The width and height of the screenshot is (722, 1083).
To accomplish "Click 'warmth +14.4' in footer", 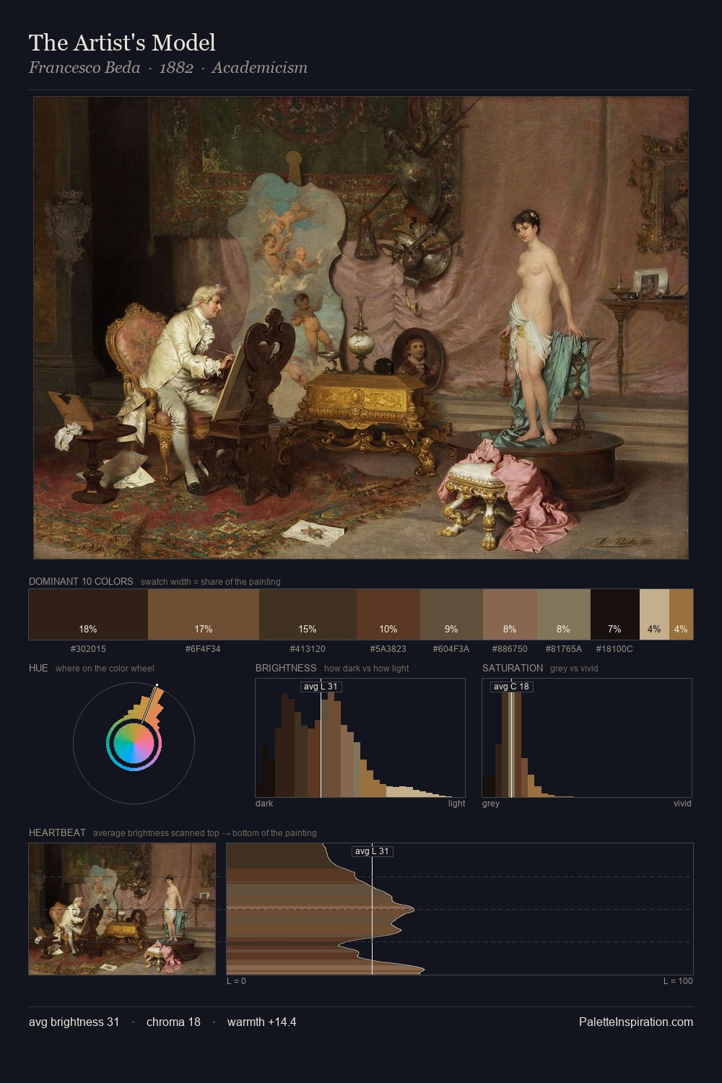I will [261, 1022].
